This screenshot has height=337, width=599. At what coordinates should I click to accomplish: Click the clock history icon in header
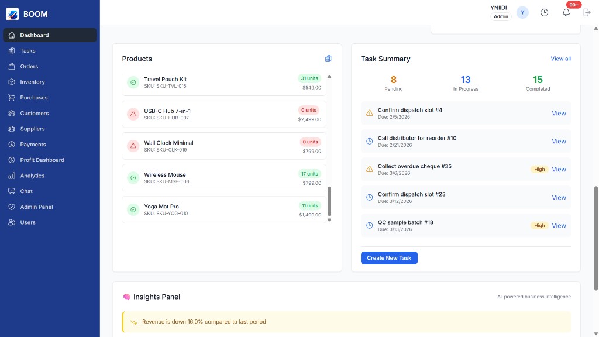point(544,13)
